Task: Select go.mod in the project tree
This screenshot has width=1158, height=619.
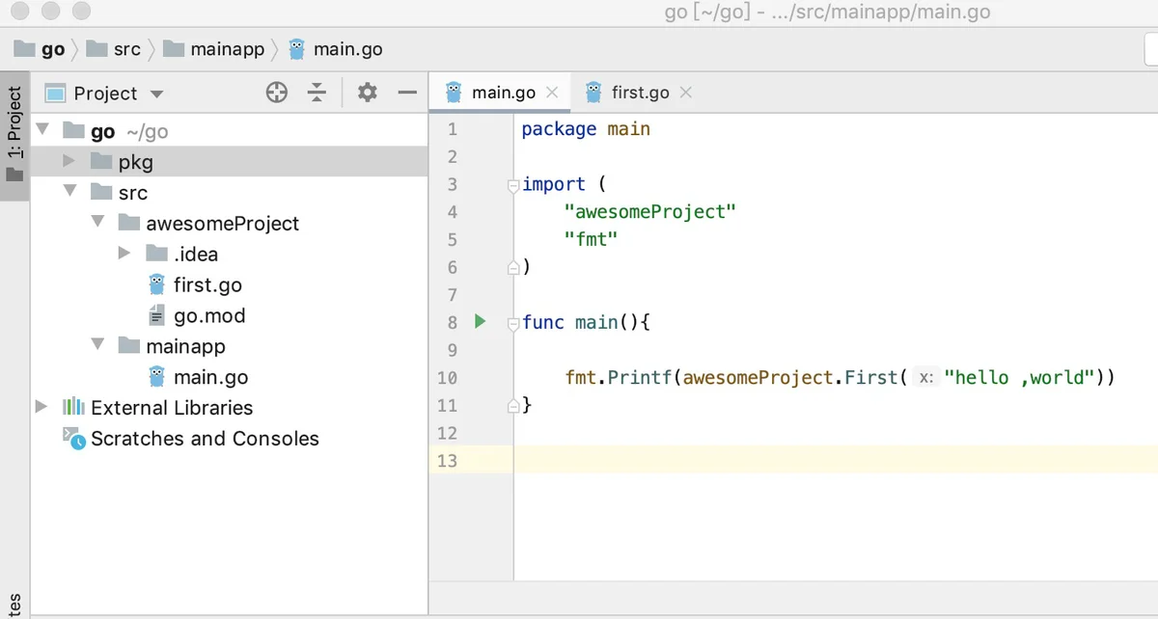Action: tap(209, 315)
